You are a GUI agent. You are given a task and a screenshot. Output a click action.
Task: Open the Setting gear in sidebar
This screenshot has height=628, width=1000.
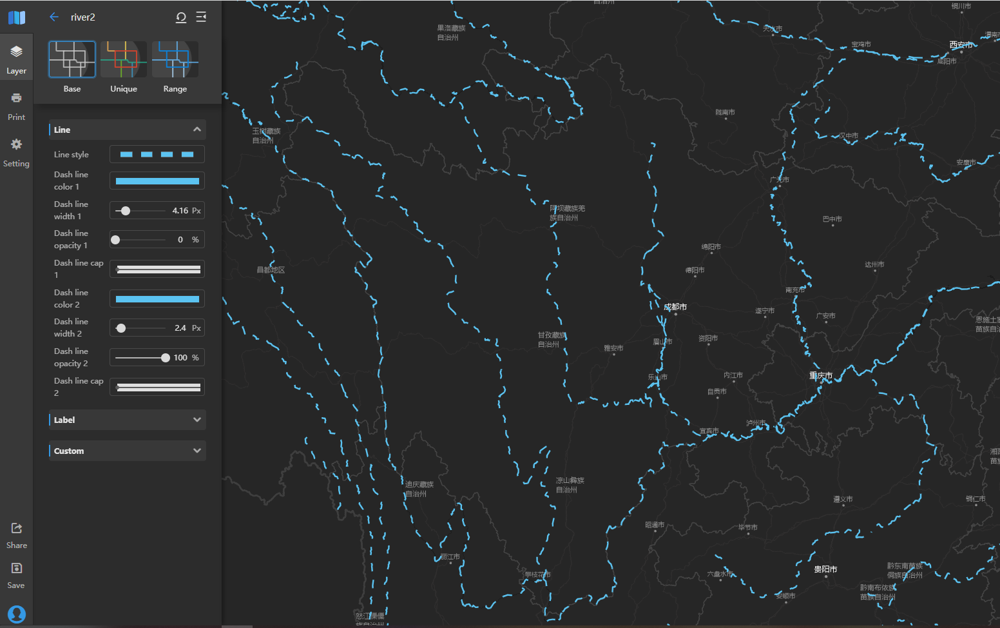(17, 152)
